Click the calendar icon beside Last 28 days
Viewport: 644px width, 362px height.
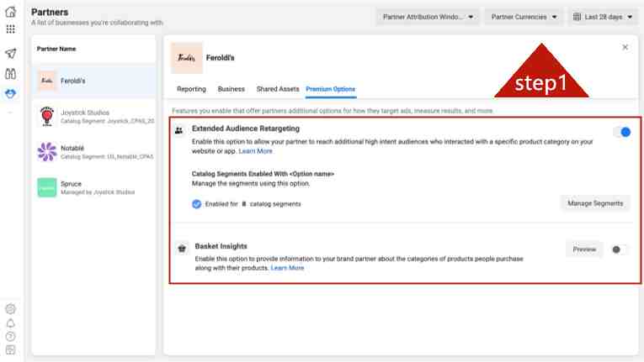pos(577,17)
